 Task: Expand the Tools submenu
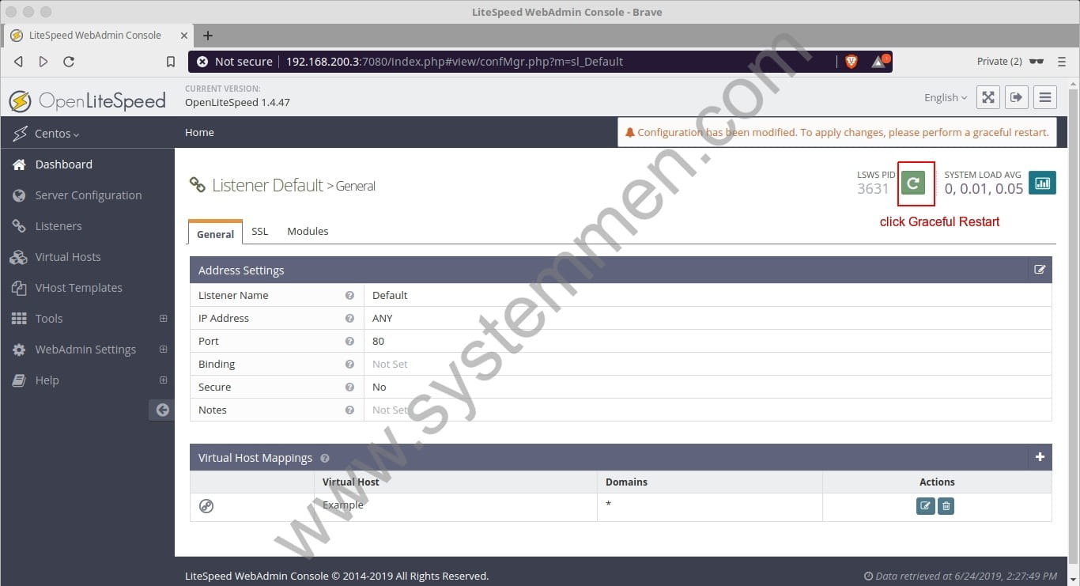point(163,318)
